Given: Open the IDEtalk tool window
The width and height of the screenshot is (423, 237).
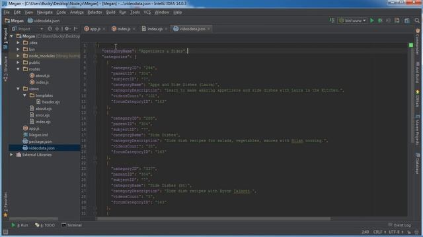Looking at the screenshot, I should [417, 98].
